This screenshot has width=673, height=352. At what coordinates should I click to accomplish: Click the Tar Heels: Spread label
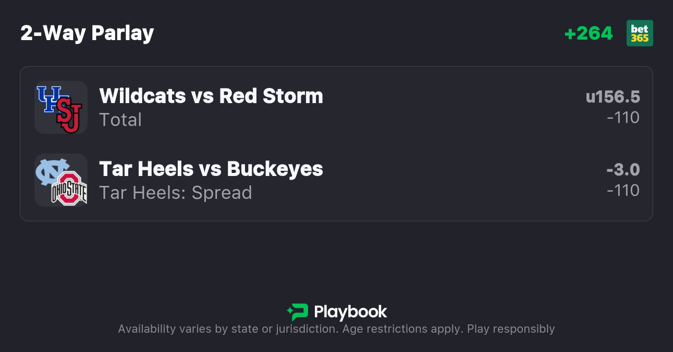[176, 193]
